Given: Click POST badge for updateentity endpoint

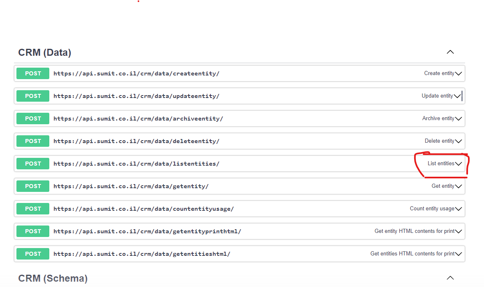Looking at the screenshot, I should pos(33,96).
